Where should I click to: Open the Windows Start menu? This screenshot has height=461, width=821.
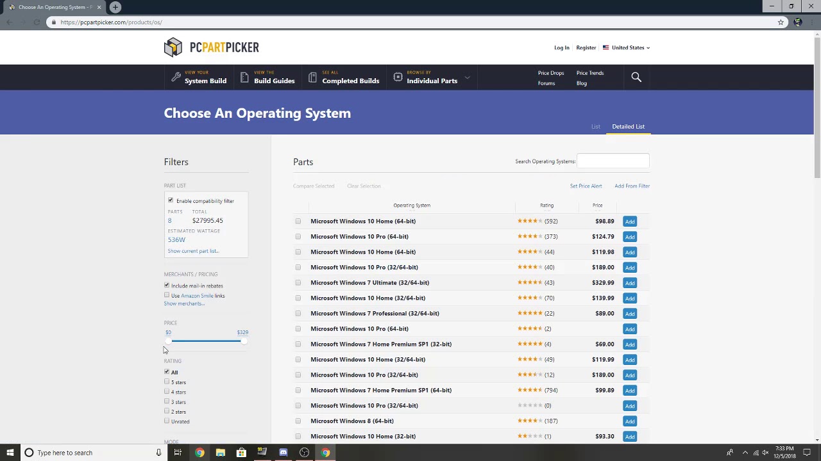point(10,453)
